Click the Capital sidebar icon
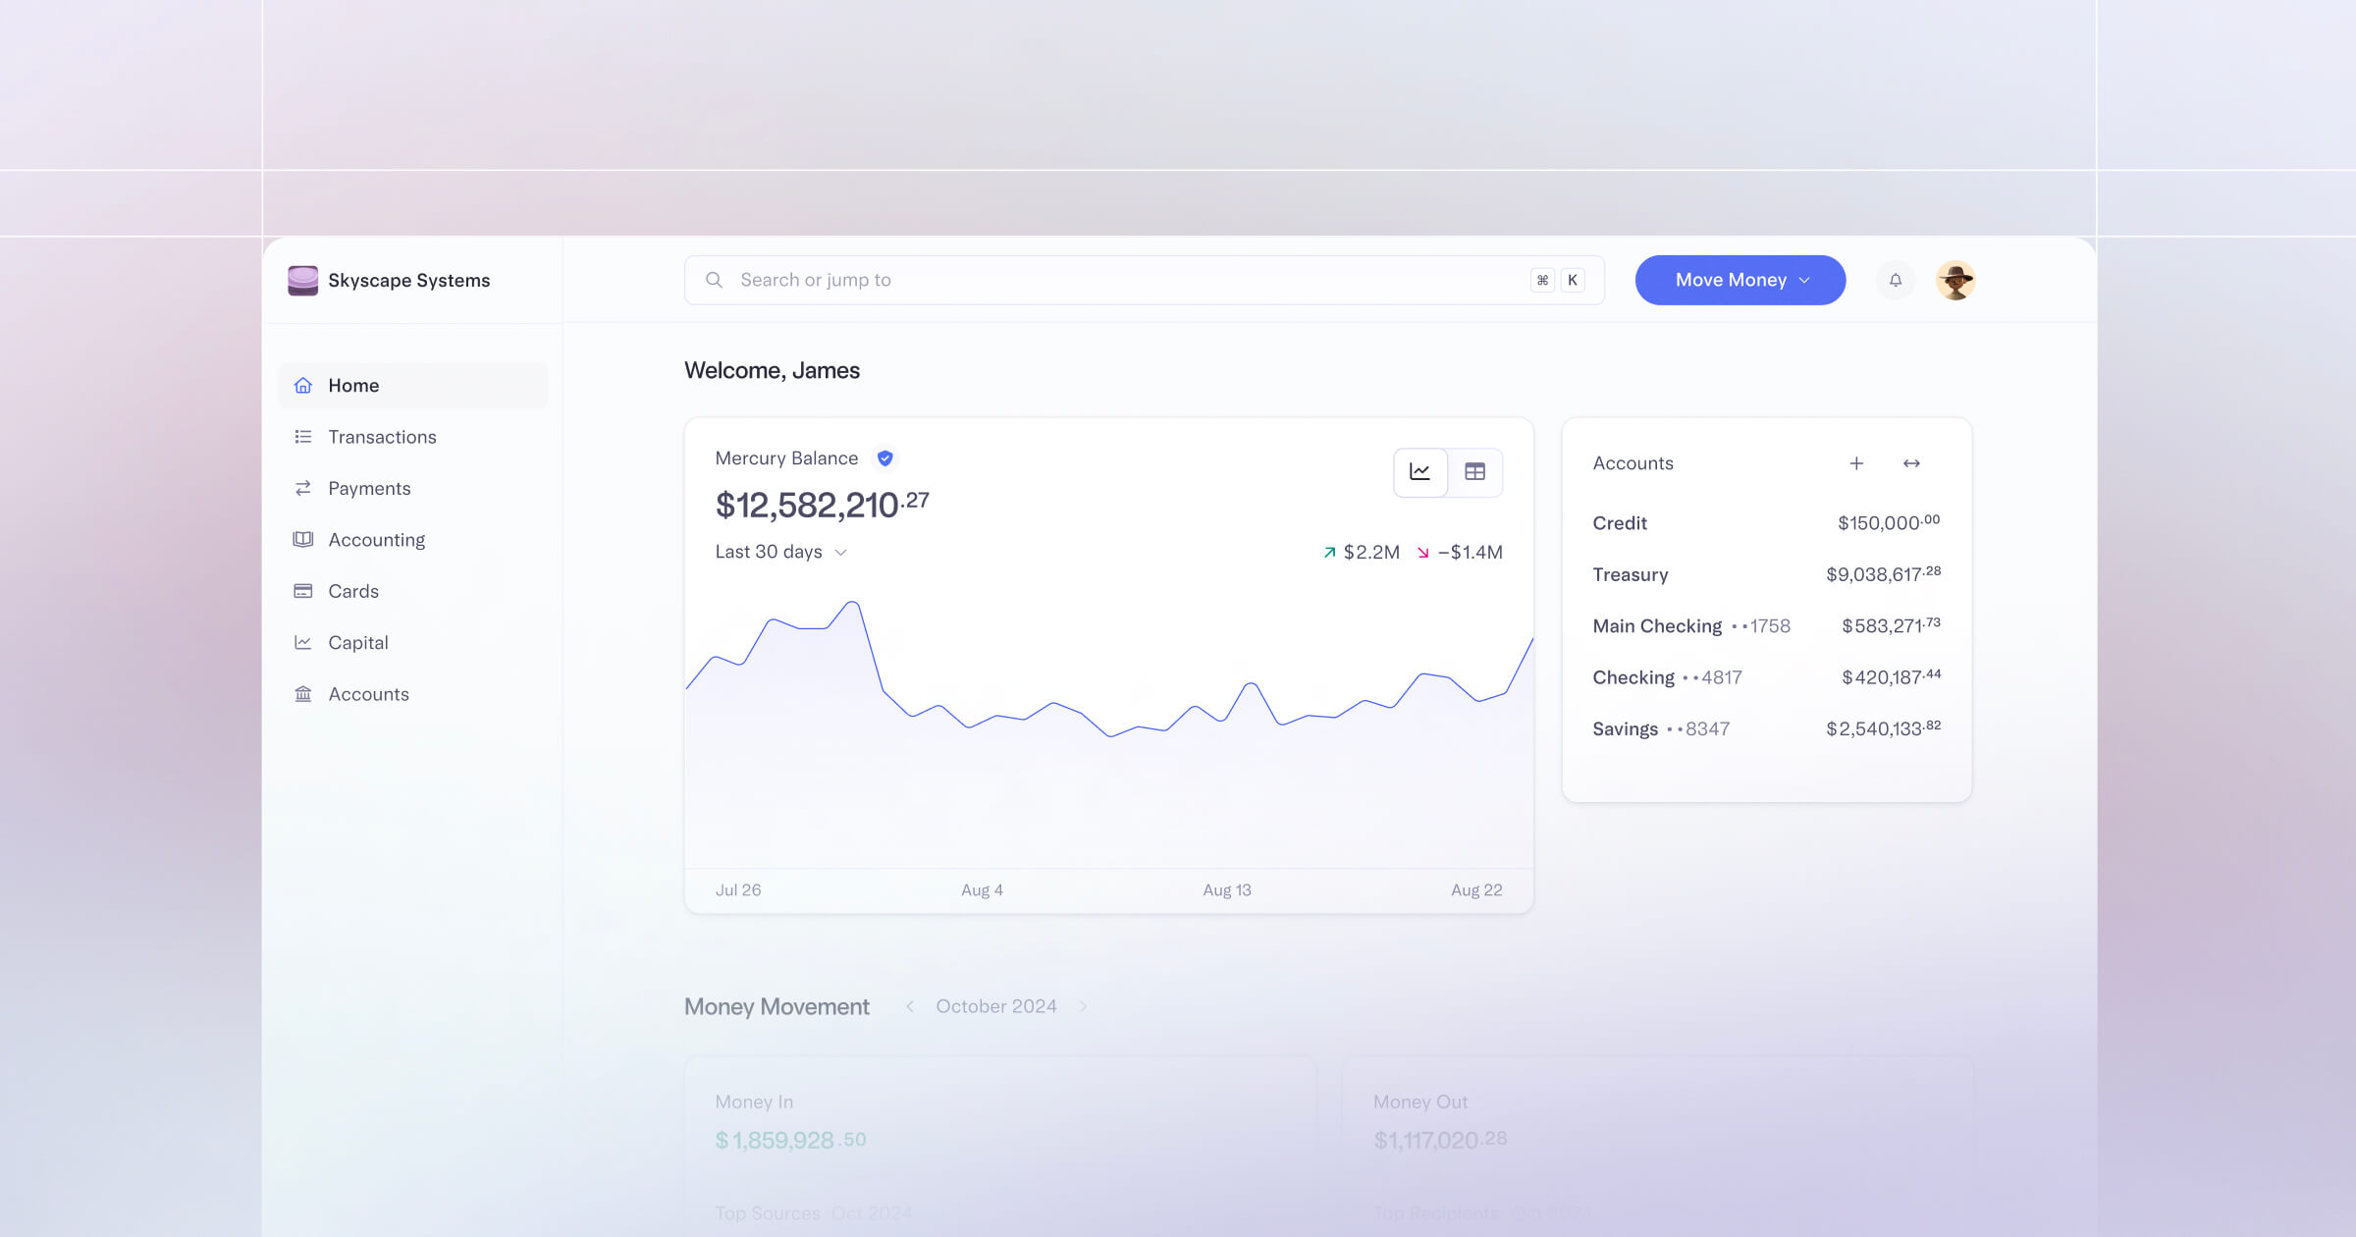2356x1237 pixels. pyautogui.click(x=304, y=642)
